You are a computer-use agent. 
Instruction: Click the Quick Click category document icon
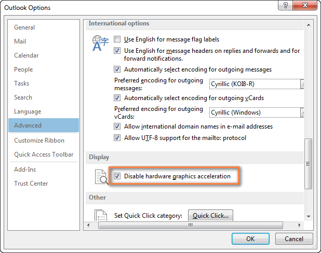[x=101, y=215]
